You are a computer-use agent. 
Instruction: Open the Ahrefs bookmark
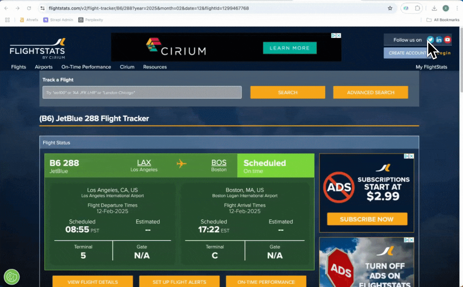coord(29,20)
